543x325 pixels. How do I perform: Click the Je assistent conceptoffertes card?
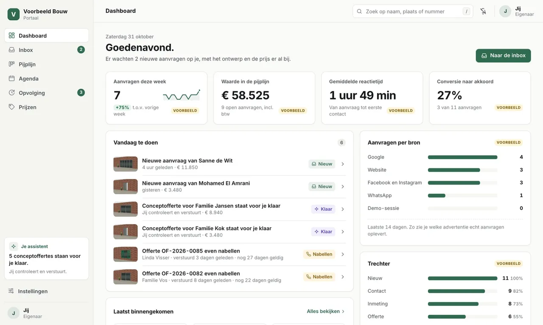point(47,259)
